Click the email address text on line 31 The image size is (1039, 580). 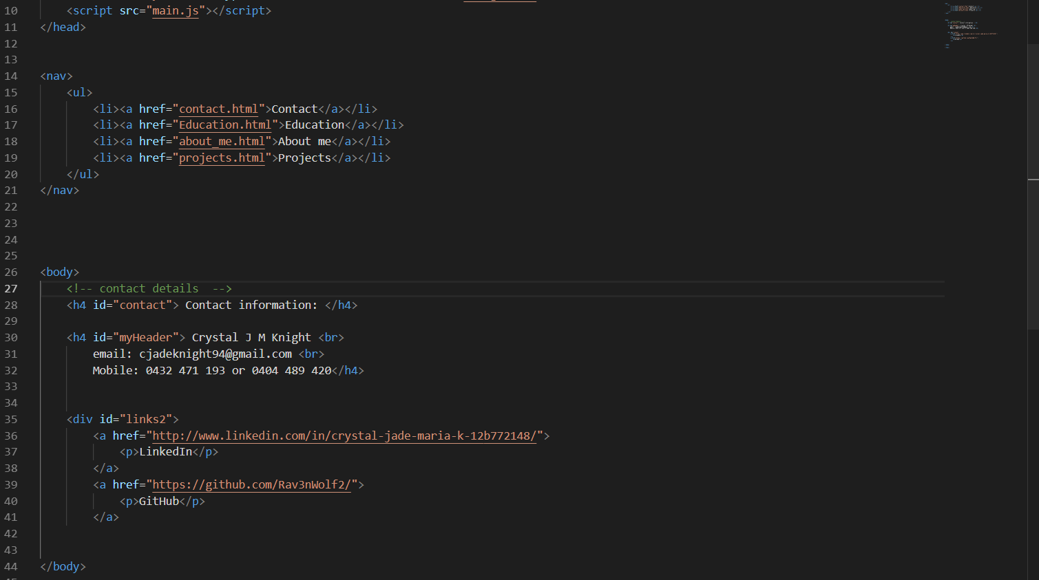[x=216, y=354]
